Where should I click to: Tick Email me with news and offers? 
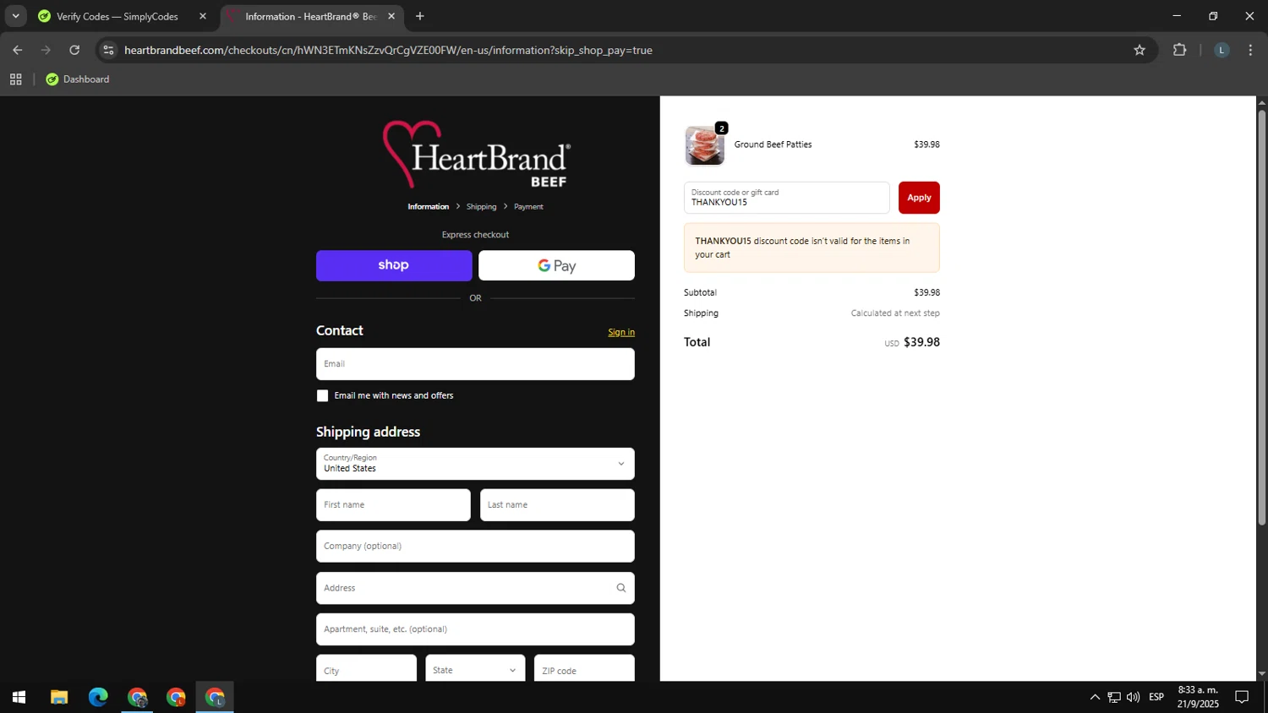(x=322, y=395)
